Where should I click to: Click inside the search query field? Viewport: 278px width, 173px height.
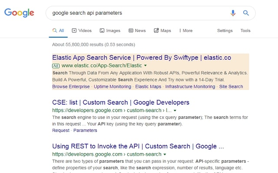(139, 13)
